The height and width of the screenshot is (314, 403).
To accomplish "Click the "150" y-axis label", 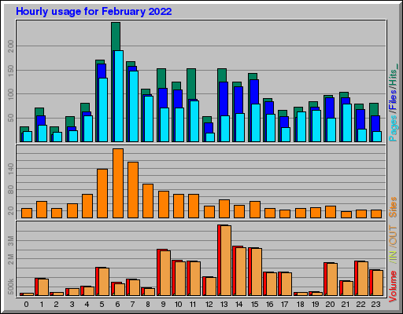I will 11,71.
